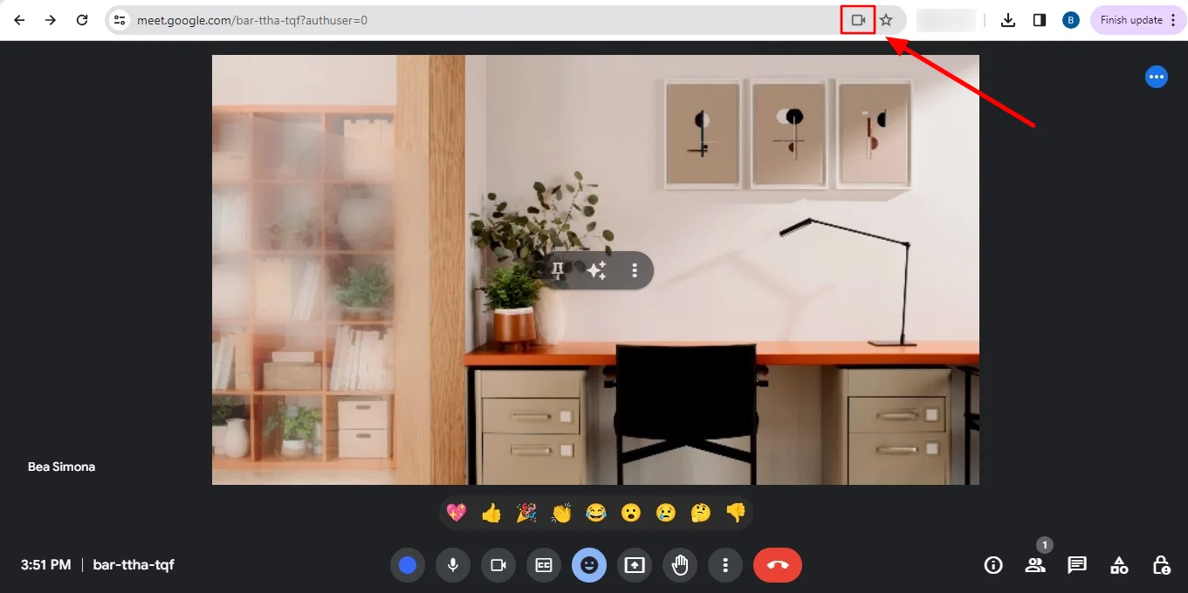Open the Chrome customization menu
Image resolution: width=1188 pixels, height=593 pixels.
click(x=1174, y=19)
